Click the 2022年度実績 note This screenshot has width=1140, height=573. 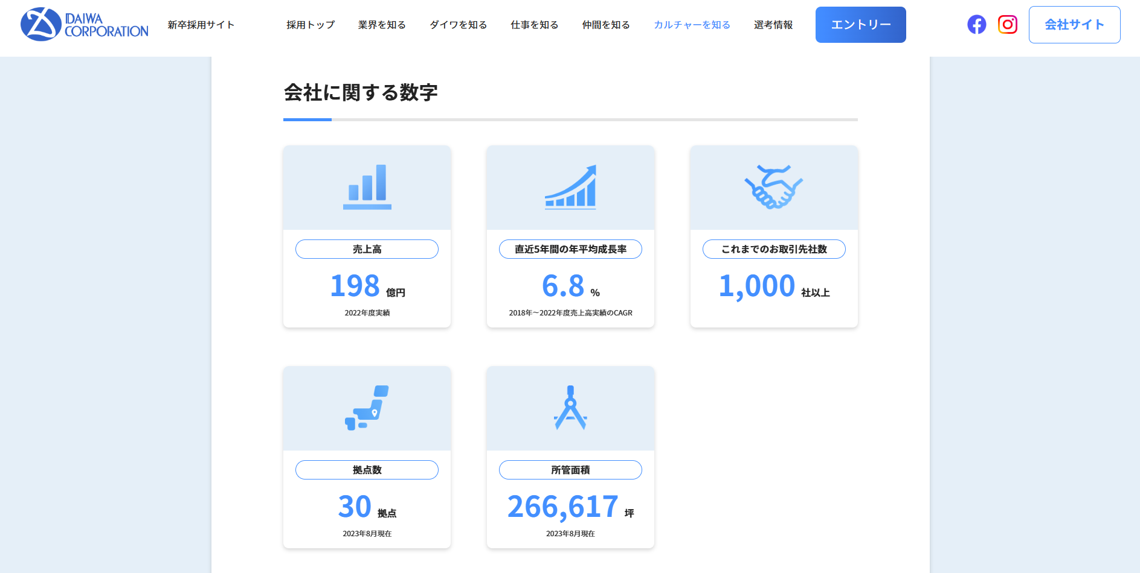[367, 313]
